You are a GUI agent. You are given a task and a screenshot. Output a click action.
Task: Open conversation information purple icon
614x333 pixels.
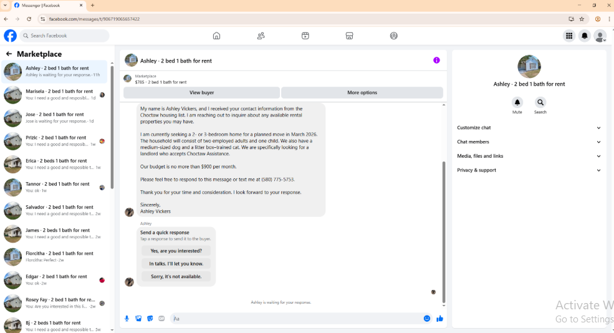(x=436, y=60)
